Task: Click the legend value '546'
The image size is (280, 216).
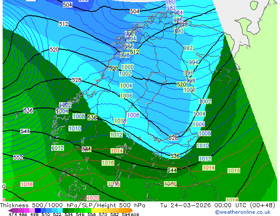Action: (80, 214)
